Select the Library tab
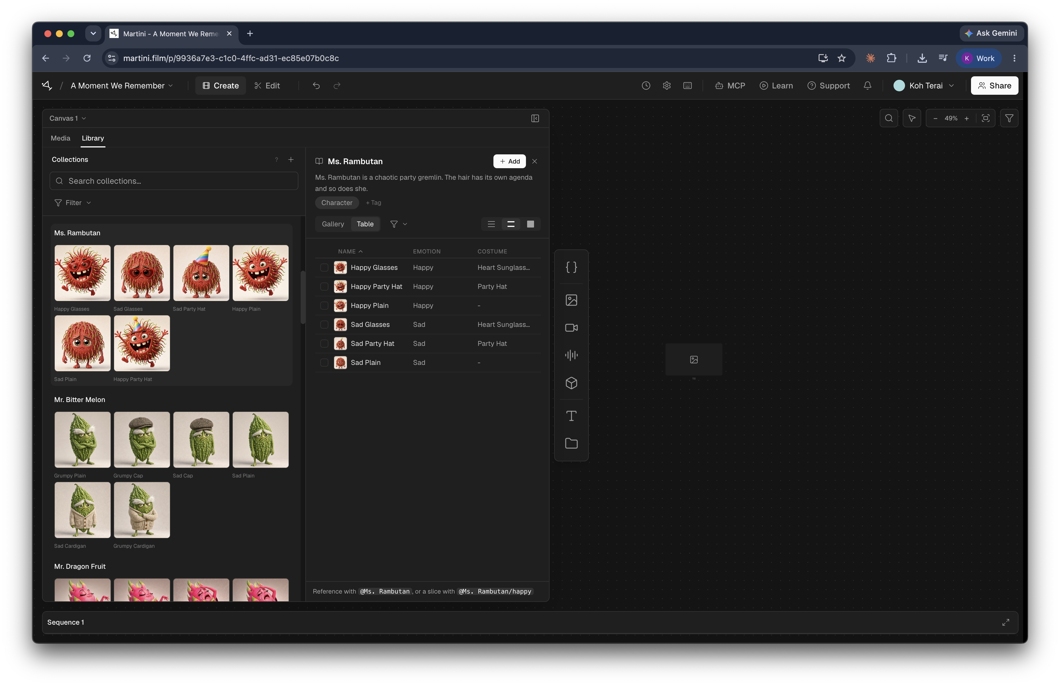1060x686 pixels. (x=93, y=138)
